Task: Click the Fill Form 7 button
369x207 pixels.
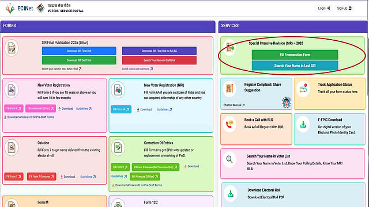Action: click(14, 177)
